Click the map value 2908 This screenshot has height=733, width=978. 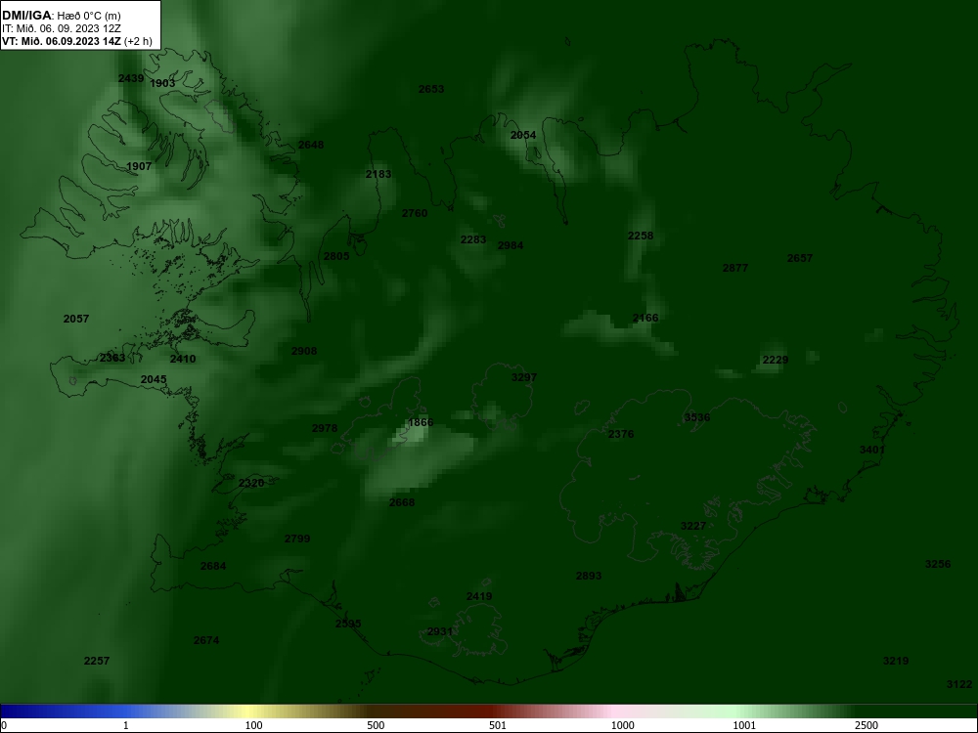tap(304, 352)
